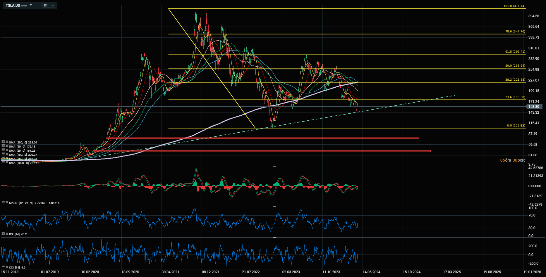546x277 pixels.
Task: Open the D1 timeframe dropdown
Action: pyautogui.click(x=49, y=6)
